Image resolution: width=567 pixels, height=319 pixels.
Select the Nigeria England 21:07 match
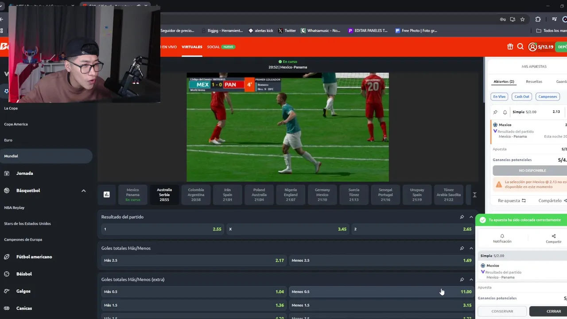point(291,195)
